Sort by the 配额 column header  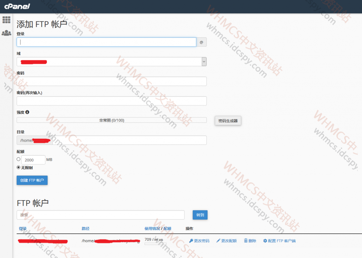pyautogui.click(x=167, y=228)
